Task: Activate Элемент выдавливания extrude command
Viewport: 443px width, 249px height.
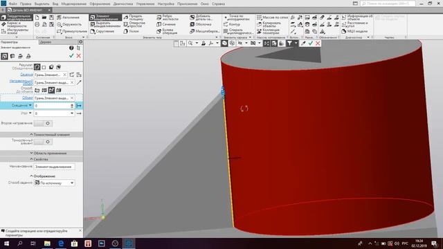Action: (105, 17)
